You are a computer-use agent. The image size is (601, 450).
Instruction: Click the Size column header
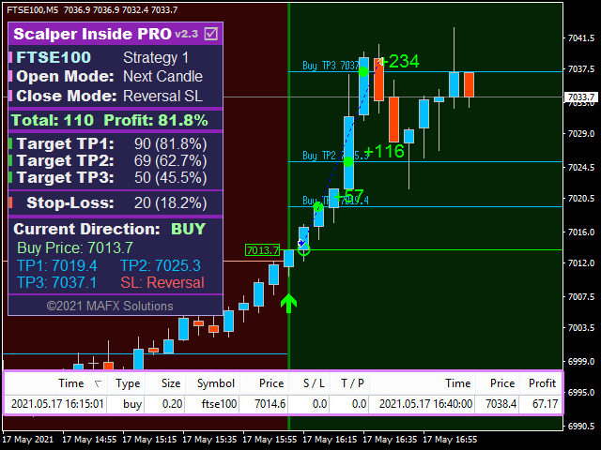(x=171, y=383)
